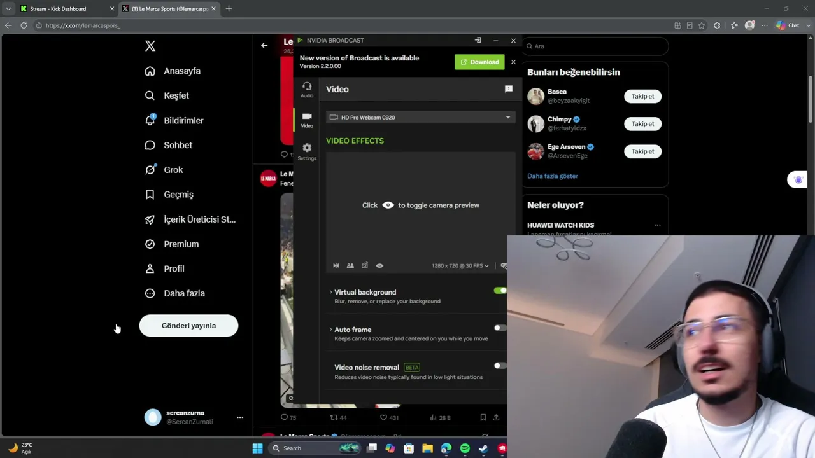Bookmark the Le Marca post
The image size is (815, 458).
click(x=483, y=417)
